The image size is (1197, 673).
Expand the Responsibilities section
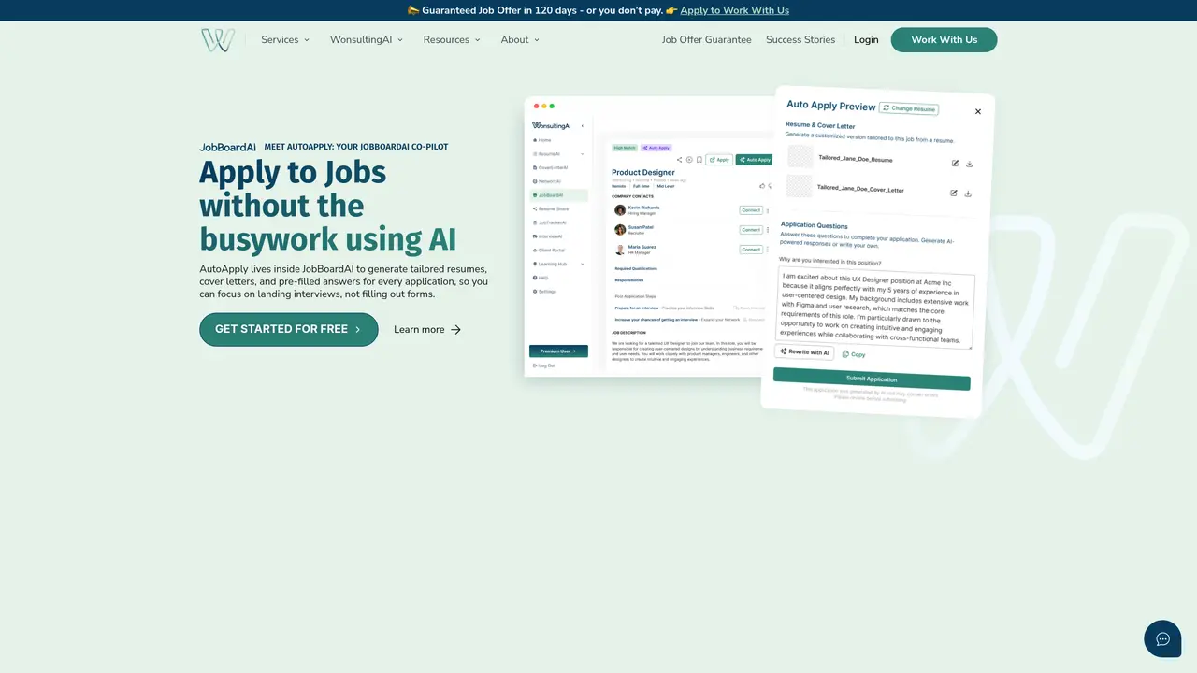pyautogui.click(x=629, y=280)
